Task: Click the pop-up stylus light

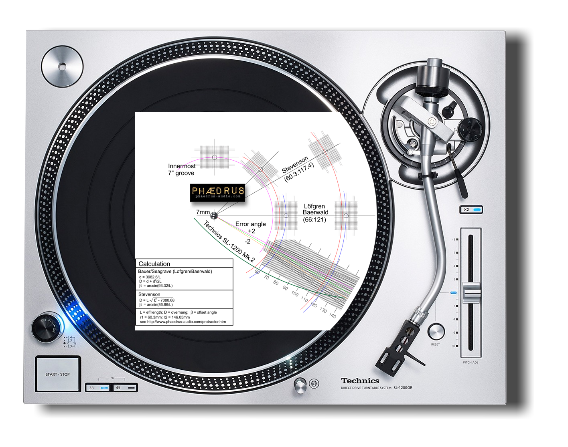Action: point(300,385)
